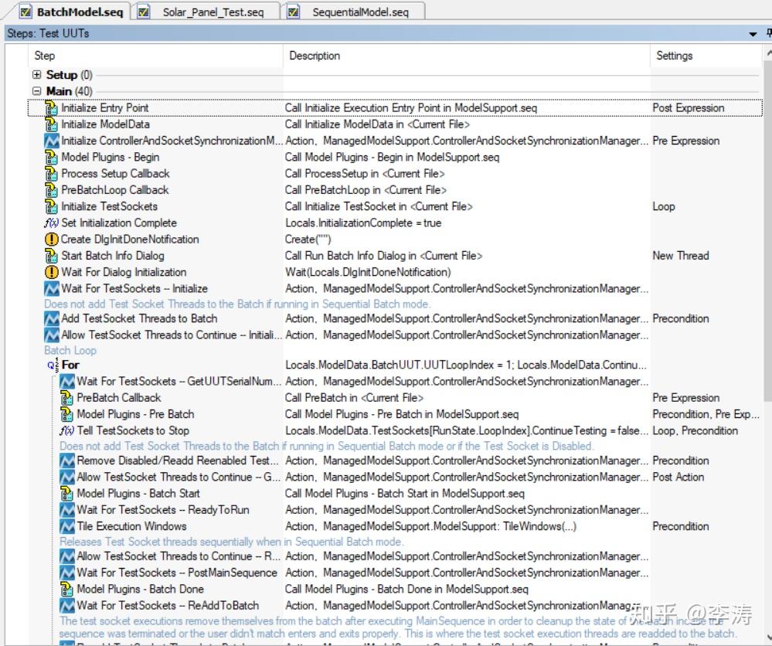
Task: Click the Description column header
Action: tap(315, 56)
